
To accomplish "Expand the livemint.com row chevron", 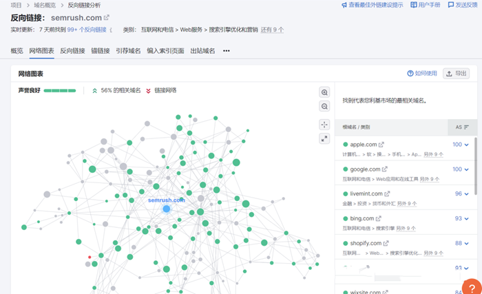I will coord(466,194).
